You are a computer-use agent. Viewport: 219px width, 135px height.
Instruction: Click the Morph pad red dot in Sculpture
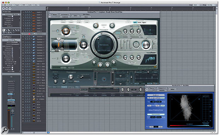[104, 79]
